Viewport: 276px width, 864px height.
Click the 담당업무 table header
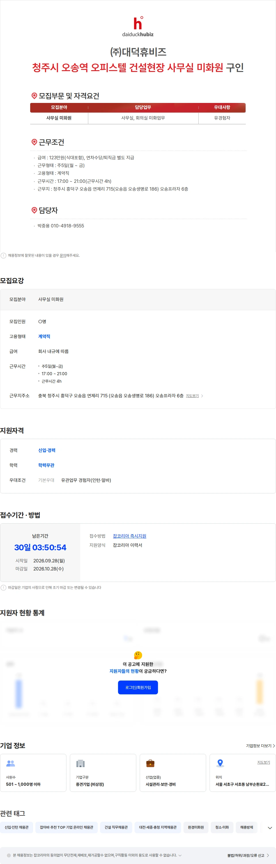click(143, 107)
